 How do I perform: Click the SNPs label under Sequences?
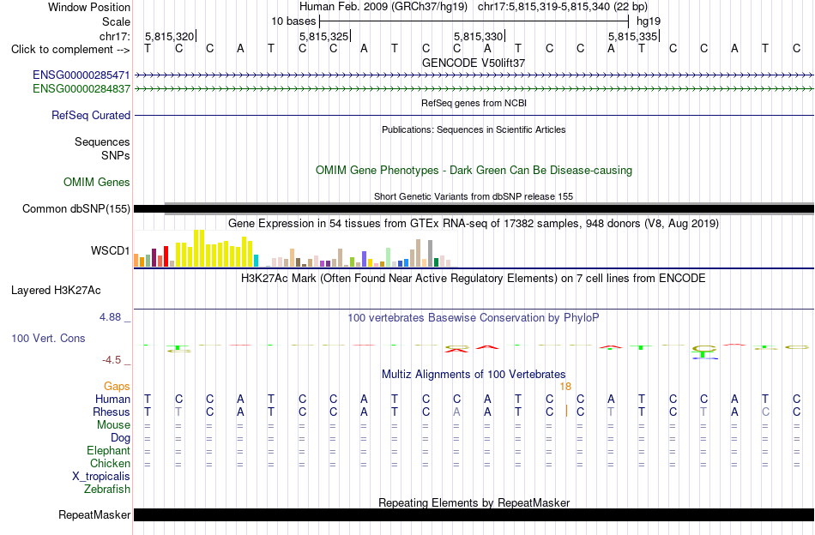(x=116, y=155)
